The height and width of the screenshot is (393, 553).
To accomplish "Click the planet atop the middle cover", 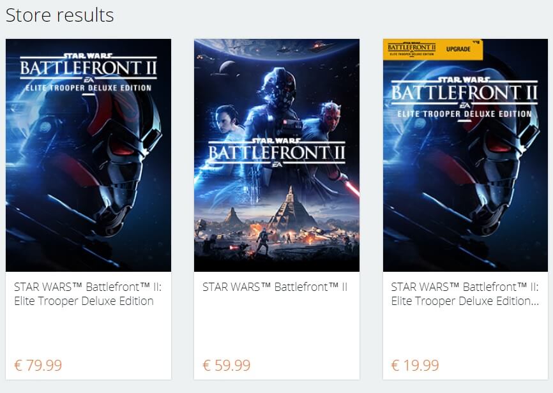I will click(276, 48).
